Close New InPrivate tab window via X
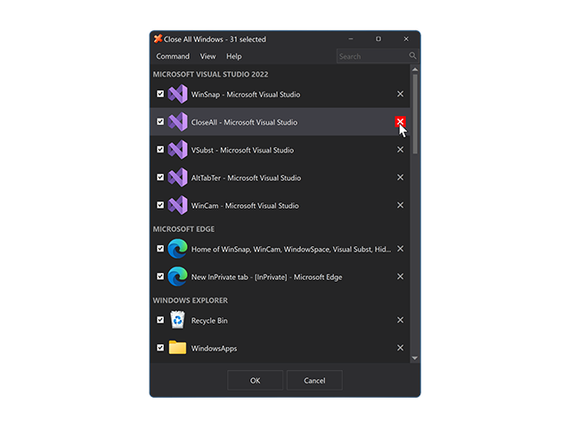Screen dimensions: 570x428 (x=400, y=276)
